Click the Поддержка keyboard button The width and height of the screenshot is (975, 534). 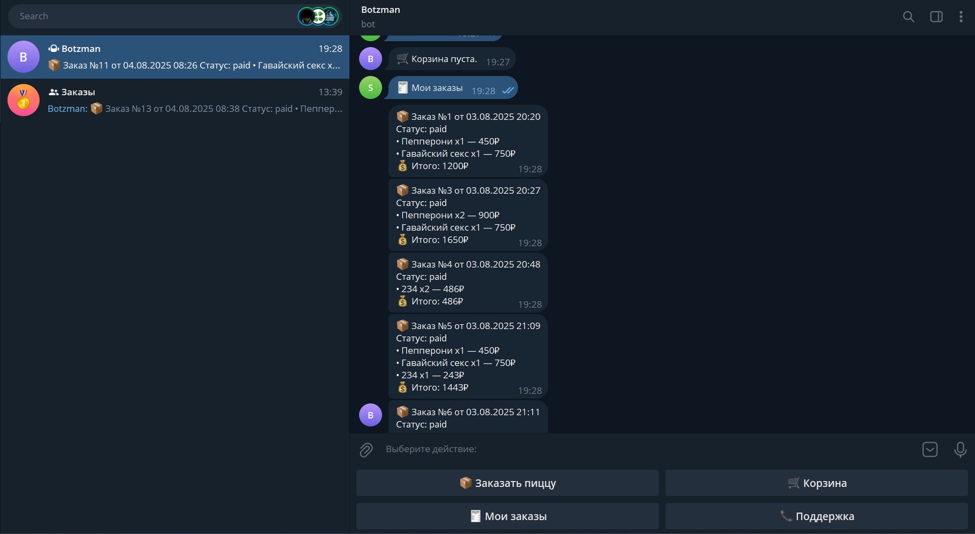click(817, 516)
